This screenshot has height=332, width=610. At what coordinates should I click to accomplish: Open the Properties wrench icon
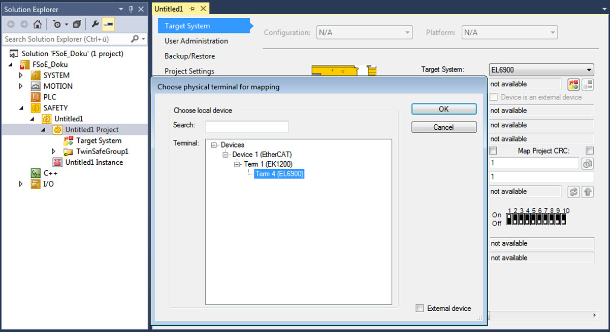[95, 24]
